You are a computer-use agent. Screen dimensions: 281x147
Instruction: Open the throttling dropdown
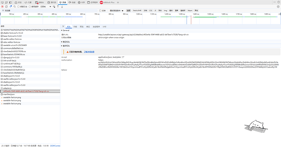point(46,6)
